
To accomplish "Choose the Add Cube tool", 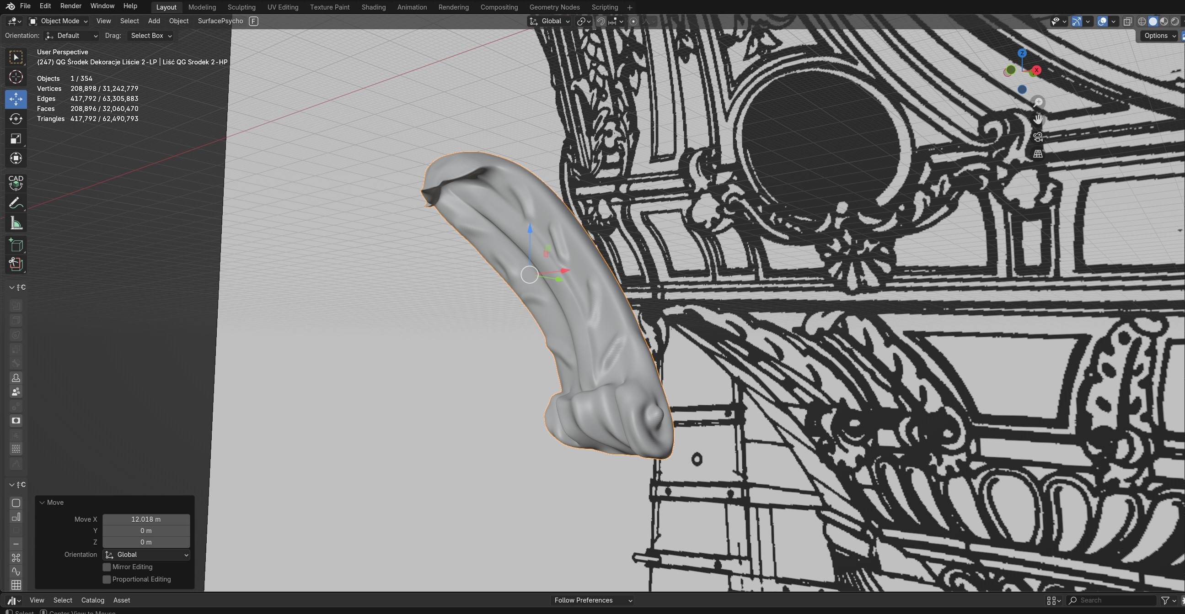I will coord(16,245).
